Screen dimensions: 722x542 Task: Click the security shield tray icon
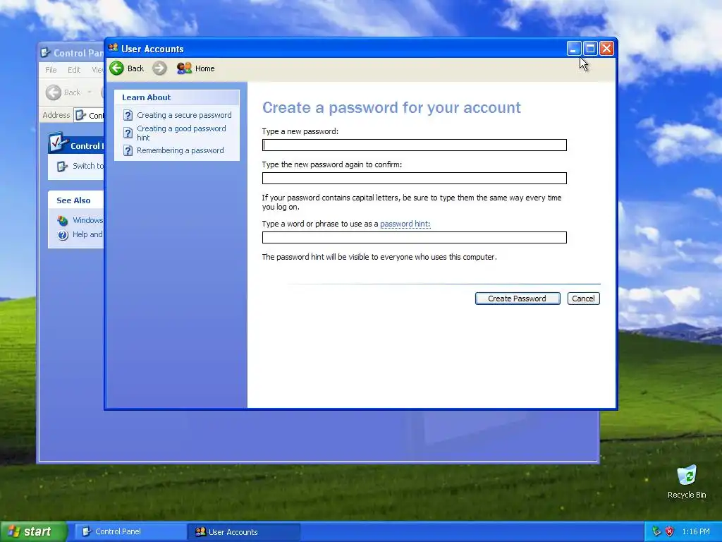[670, 531]
